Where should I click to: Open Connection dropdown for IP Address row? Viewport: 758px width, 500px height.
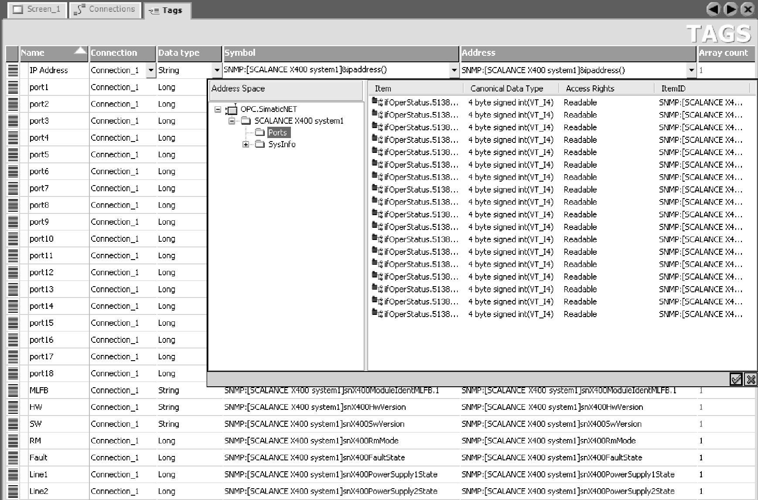(150, 70)
